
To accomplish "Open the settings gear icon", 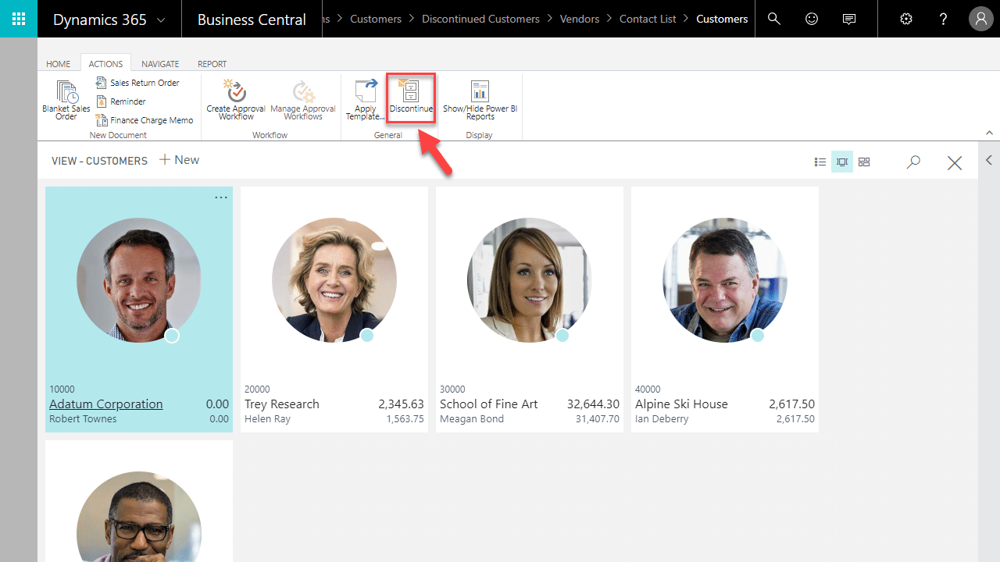I will [x=906, y=19].
